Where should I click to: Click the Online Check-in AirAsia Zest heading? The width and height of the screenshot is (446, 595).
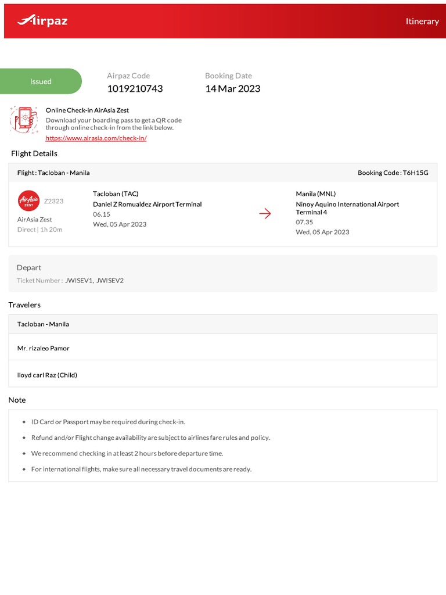click(87, 110)
